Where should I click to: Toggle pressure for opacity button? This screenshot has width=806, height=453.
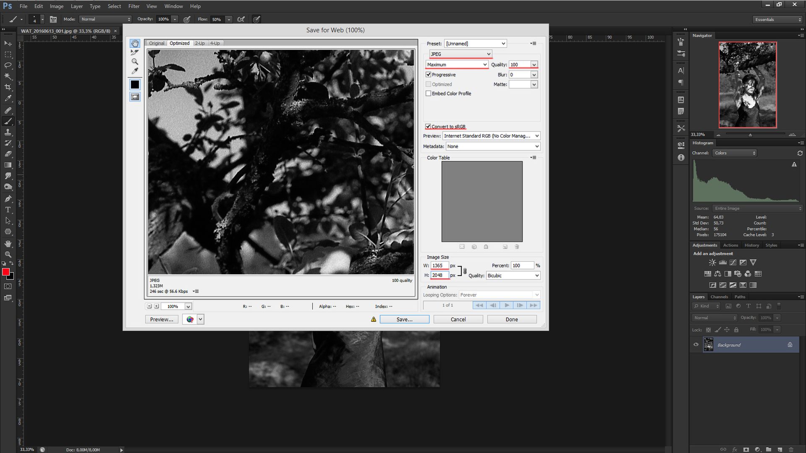(x=187, y=19)
